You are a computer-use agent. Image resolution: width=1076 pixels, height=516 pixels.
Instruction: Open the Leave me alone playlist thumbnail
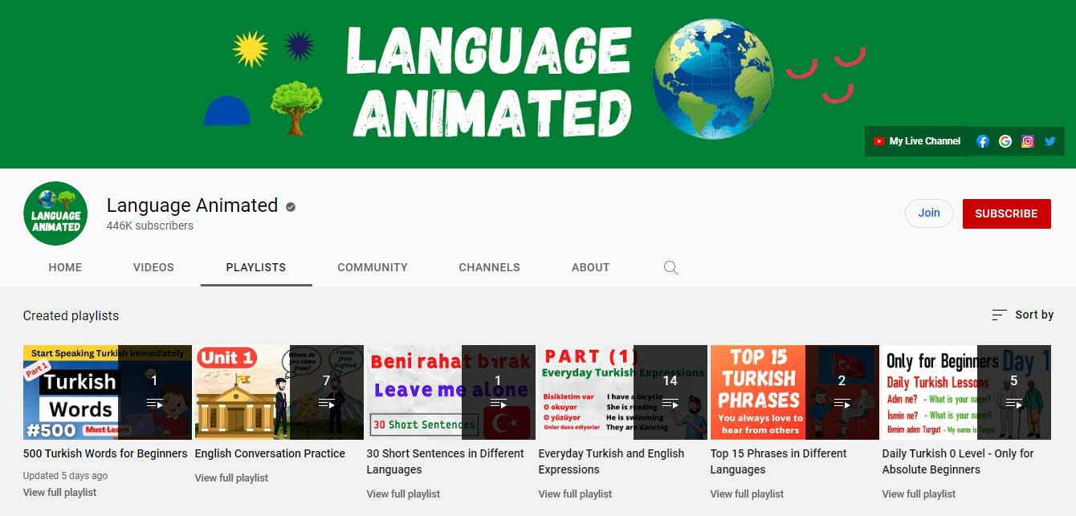tap(451, 392)
